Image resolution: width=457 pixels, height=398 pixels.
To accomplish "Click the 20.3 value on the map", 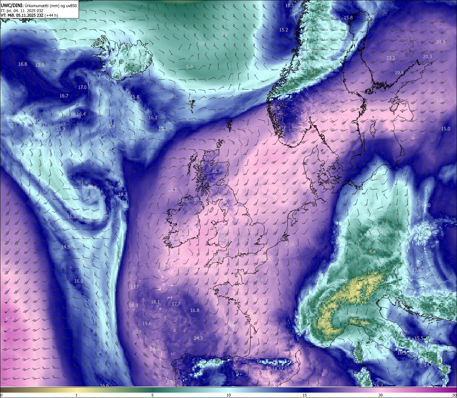I will (x=427, y=57).
